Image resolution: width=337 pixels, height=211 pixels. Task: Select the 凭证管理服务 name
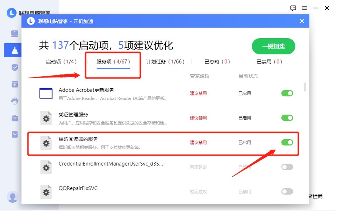point(73,115)
